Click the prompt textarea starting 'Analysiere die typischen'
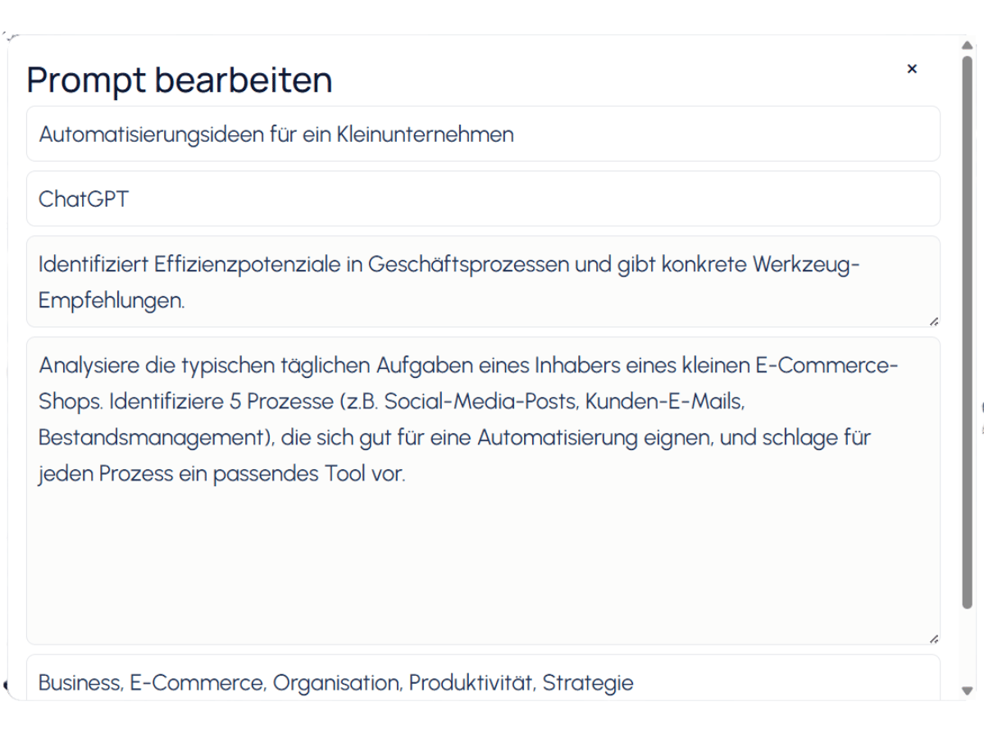984x738 pixels. click(483, 490)
